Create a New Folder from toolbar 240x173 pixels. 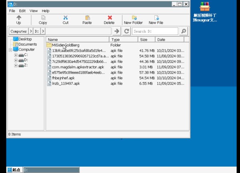[x=133, y=18]
